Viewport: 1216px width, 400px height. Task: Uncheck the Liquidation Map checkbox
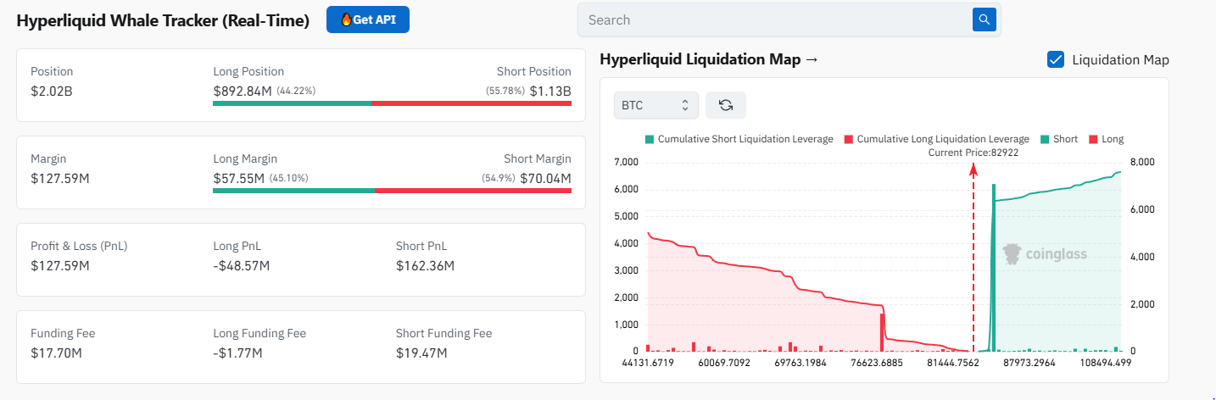point(1056,59)
